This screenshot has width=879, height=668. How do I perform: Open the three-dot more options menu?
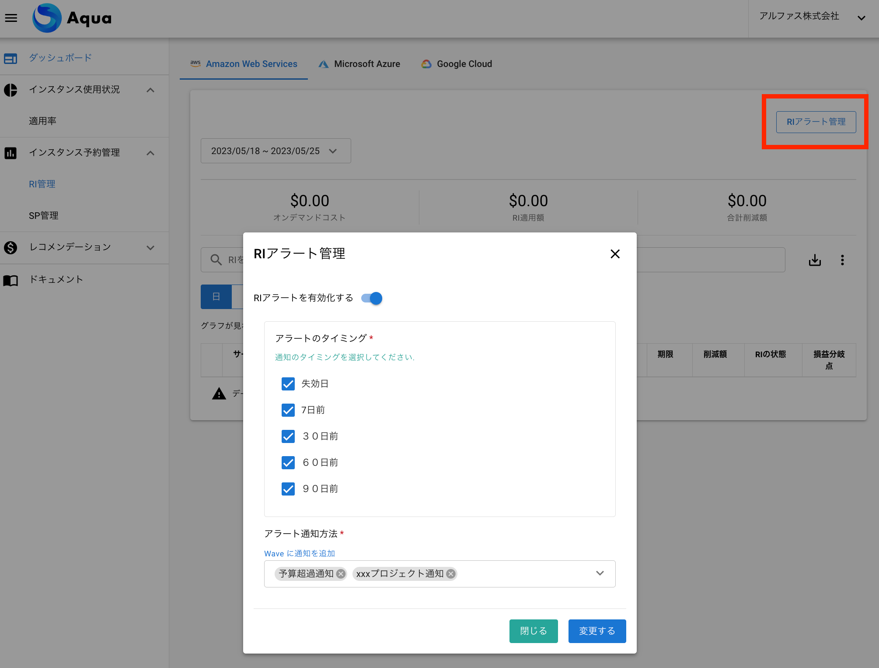tap(842, 260)
